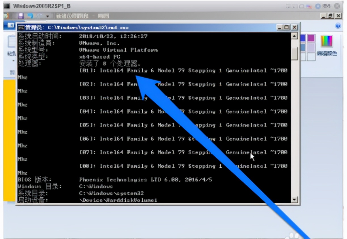
Task: Open the Edit Colors rainbow button
Action: click(x=327, y=41)
